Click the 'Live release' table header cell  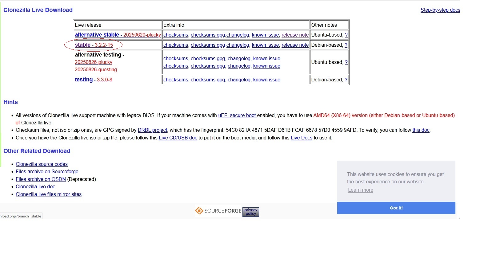coord(118,25)
